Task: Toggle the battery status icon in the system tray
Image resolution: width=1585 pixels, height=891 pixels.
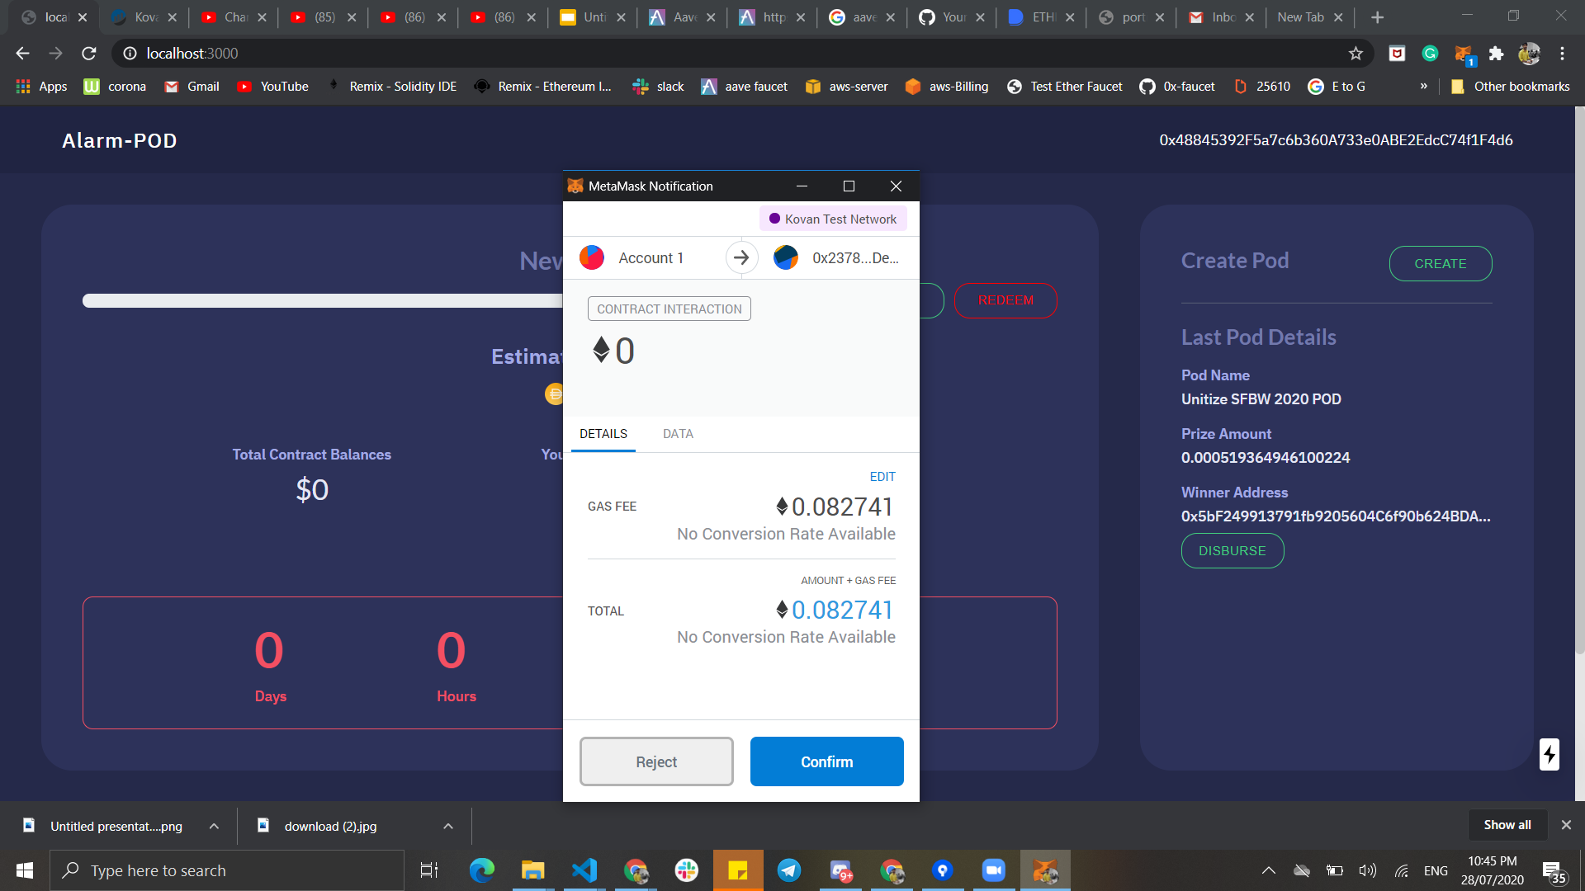Action: (1335, 870)
